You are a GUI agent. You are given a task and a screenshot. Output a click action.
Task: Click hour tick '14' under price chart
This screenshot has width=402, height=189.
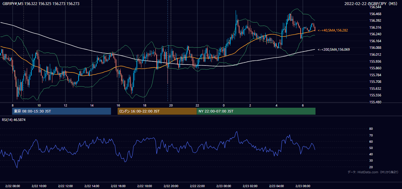(x=92, y=105)
